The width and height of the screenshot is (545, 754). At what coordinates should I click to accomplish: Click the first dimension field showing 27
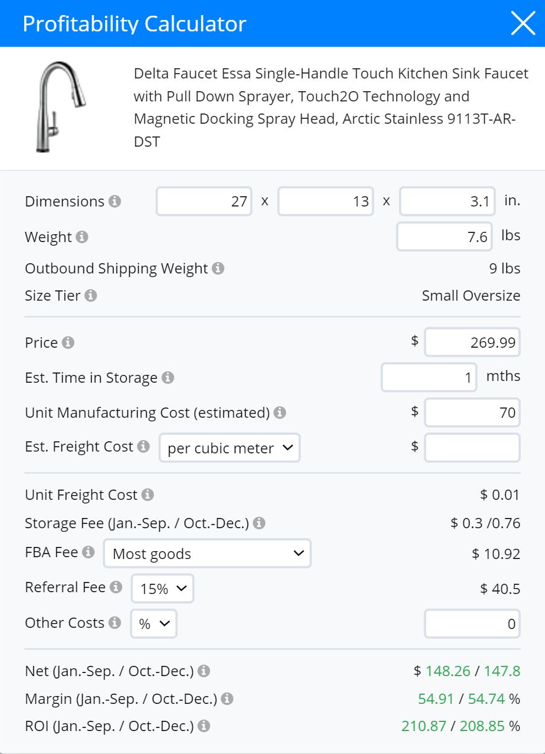(x=205, y=201)
